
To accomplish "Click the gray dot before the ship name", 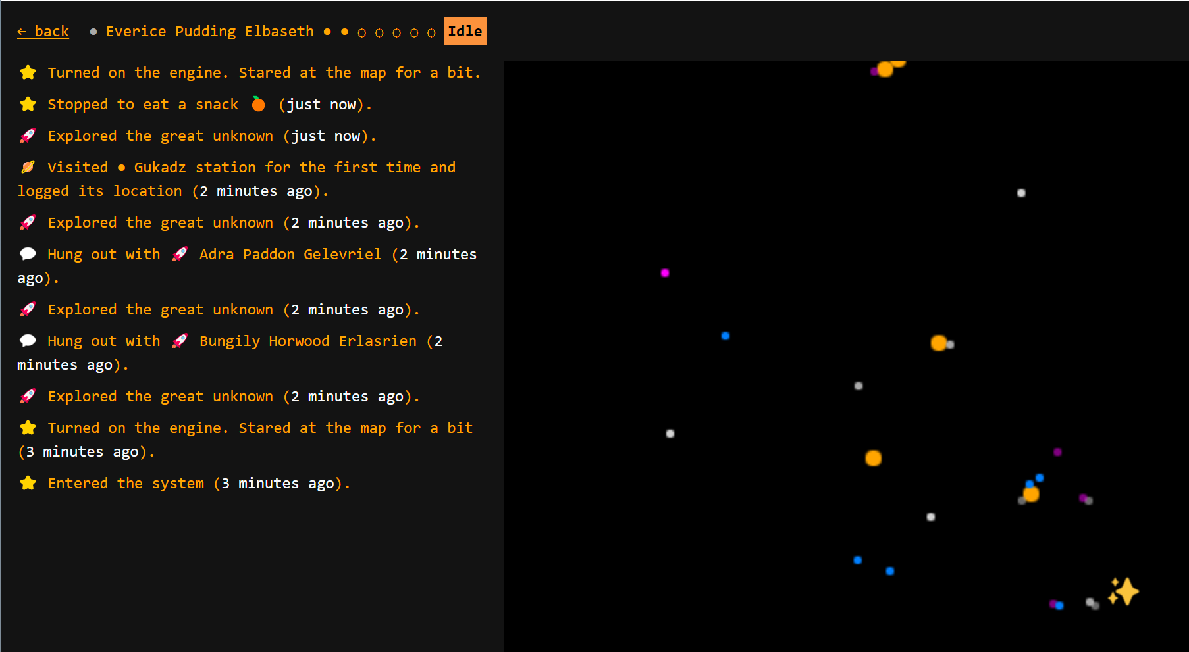I will point(92,31).
